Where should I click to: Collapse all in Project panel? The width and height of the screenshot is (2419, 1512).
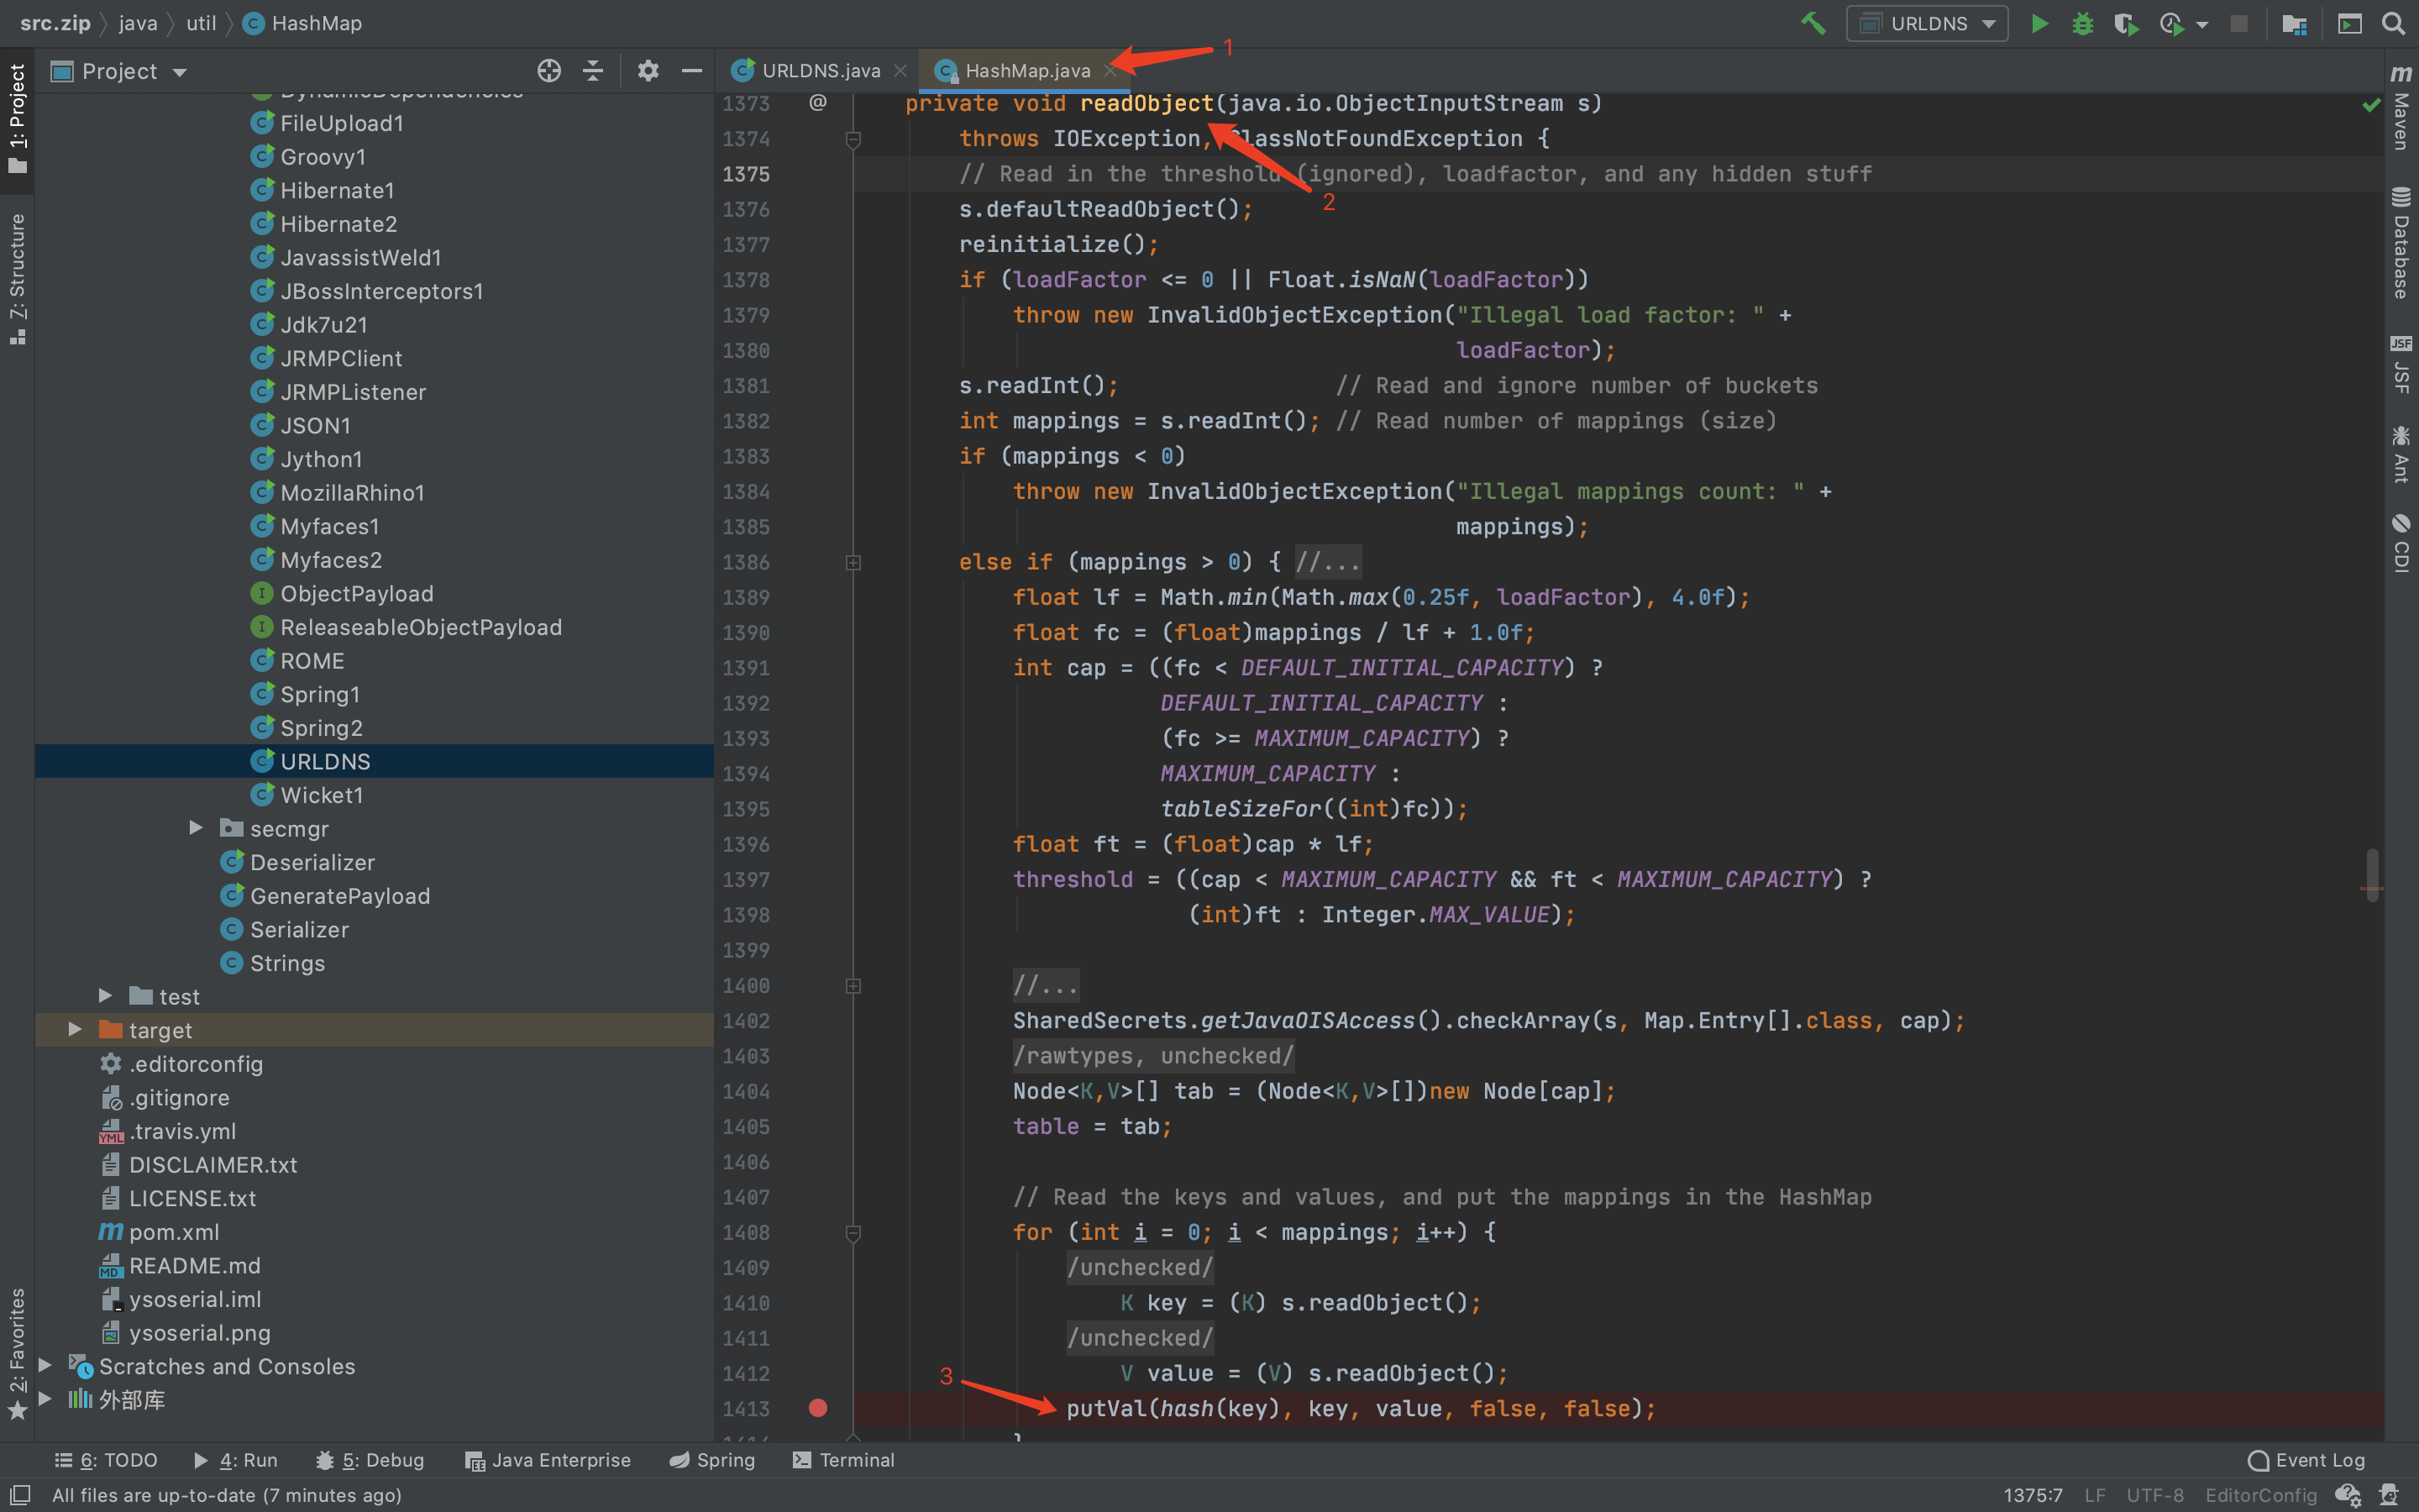[x=593, y=71]
